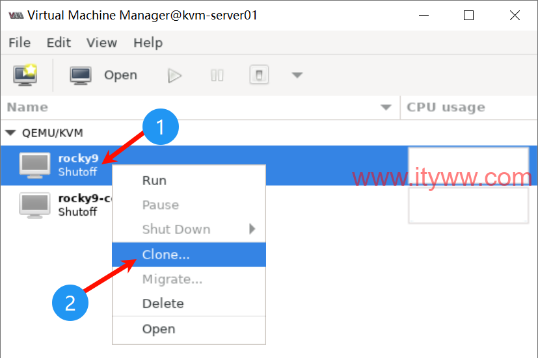Sort by the Name column header

27,107
